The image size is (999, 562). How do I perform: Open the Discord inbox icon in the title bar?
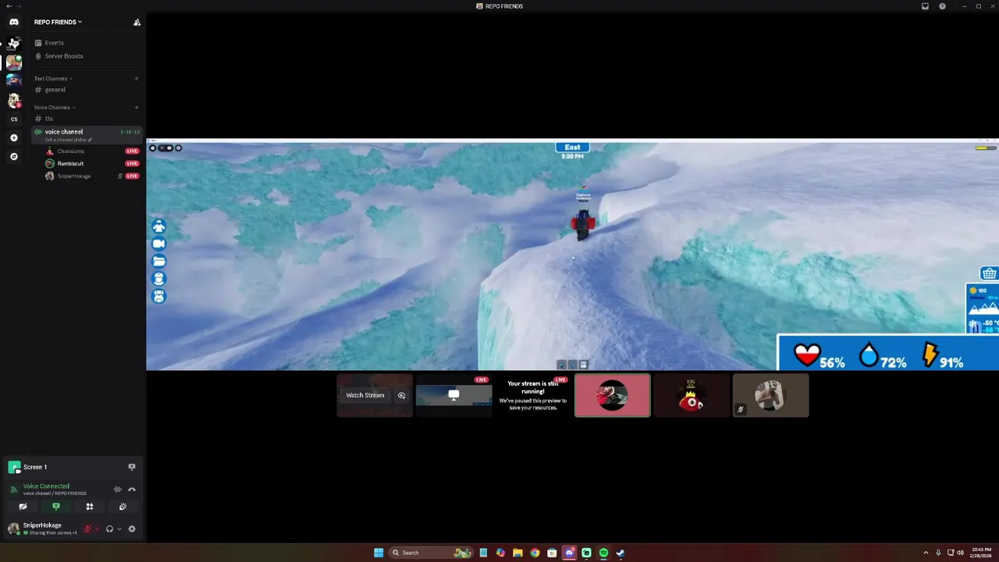[925, 6]
